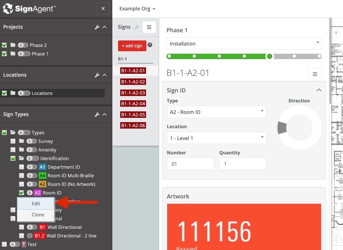Choose Clone from the context menu

[x=38, y=215]
